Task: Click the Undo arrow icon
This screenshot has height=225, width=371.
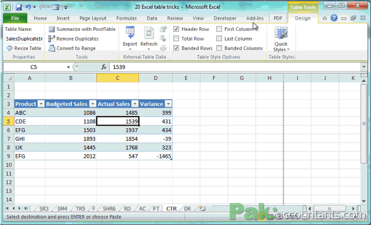Action: coord(28,8)
